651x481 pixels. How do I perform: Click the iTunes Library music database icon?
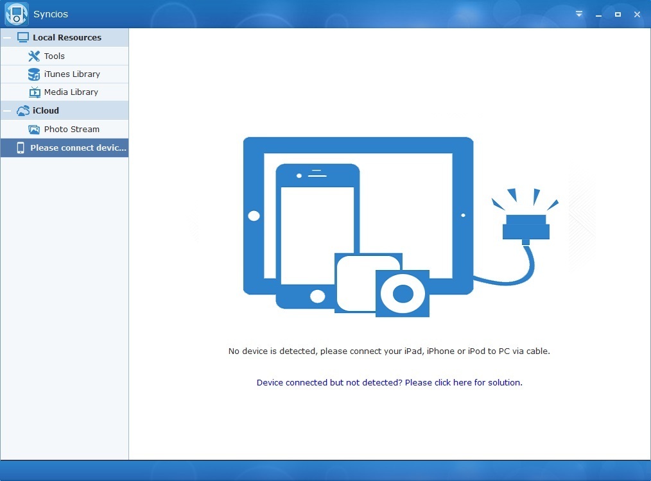click(33, 74)
